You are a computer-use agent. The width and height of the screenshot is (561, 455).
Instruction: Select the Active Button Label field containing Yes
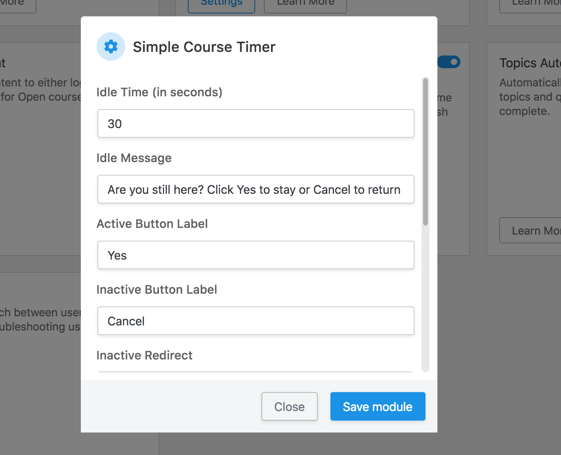pyautogui.click(x=256, y=255)
